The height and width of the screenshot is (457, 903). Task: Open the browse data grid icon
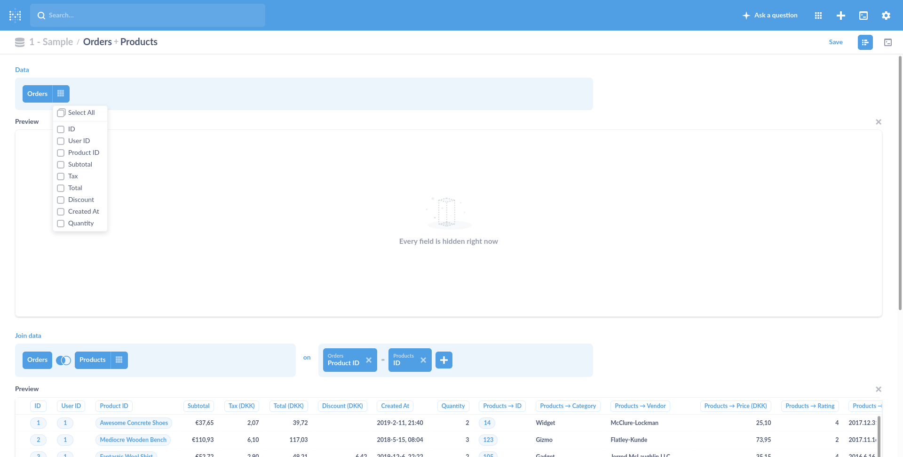click(818, 15)
